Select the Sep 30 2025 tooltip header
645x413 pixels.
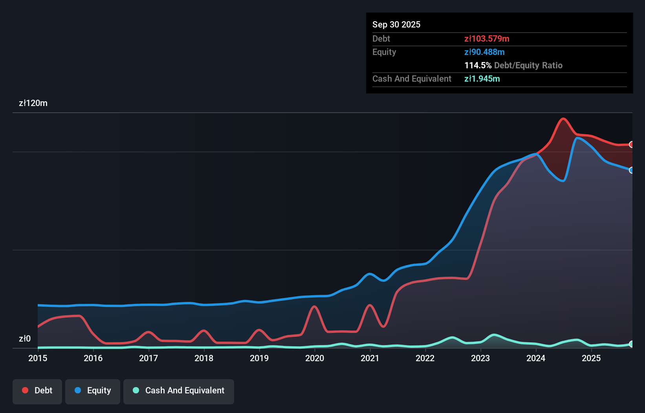click(397, 24)
